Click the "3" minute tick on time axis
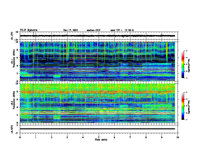 (67, 137)
